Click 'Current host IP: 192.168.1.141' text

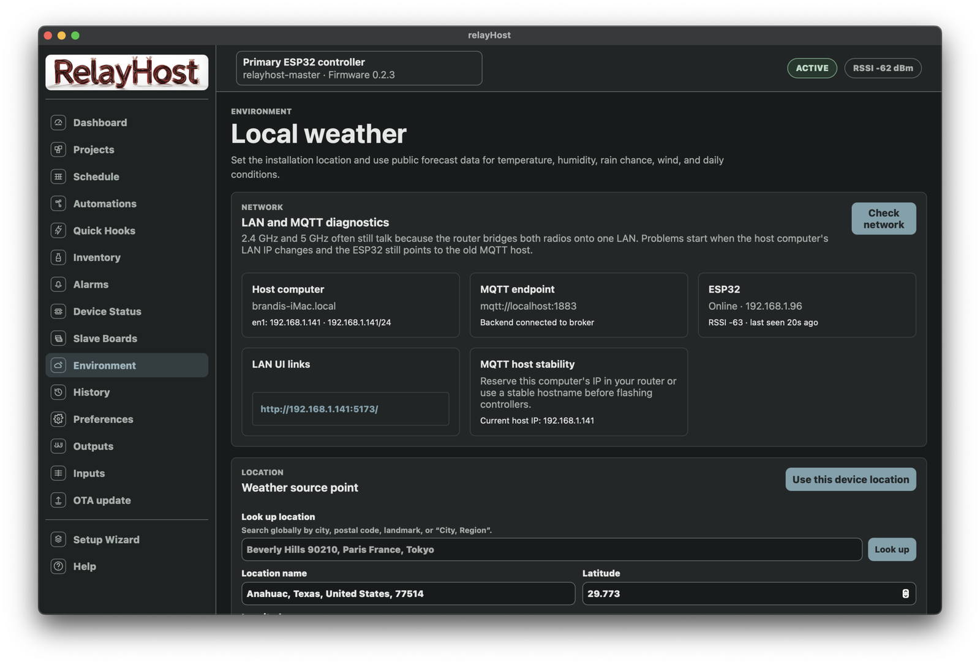click(x=537, y=421)
